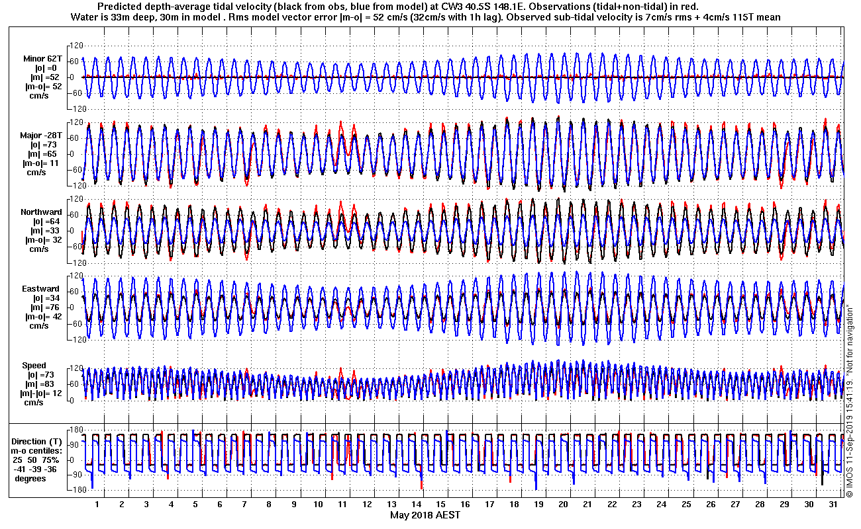
Task: Click the 'Eastward' panel label
Action: tap(40, 289)
